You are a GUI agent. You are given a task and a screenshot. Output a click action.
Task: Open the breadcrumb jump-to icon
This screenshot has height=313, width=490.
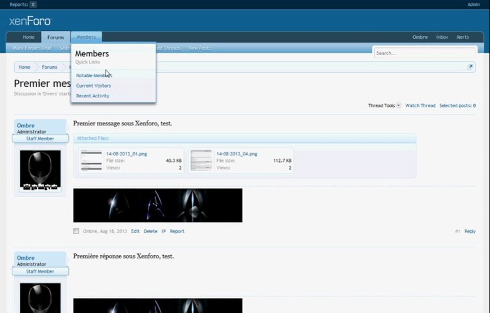click(470, 67)
